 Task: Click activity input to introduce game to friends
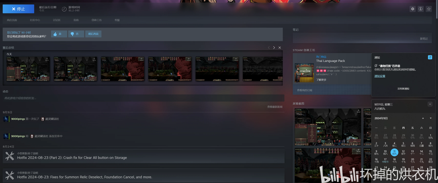tap(143, 98)
